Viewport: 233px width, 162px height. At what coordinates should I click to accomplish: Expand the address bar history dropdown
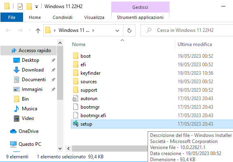pos(117,31)
